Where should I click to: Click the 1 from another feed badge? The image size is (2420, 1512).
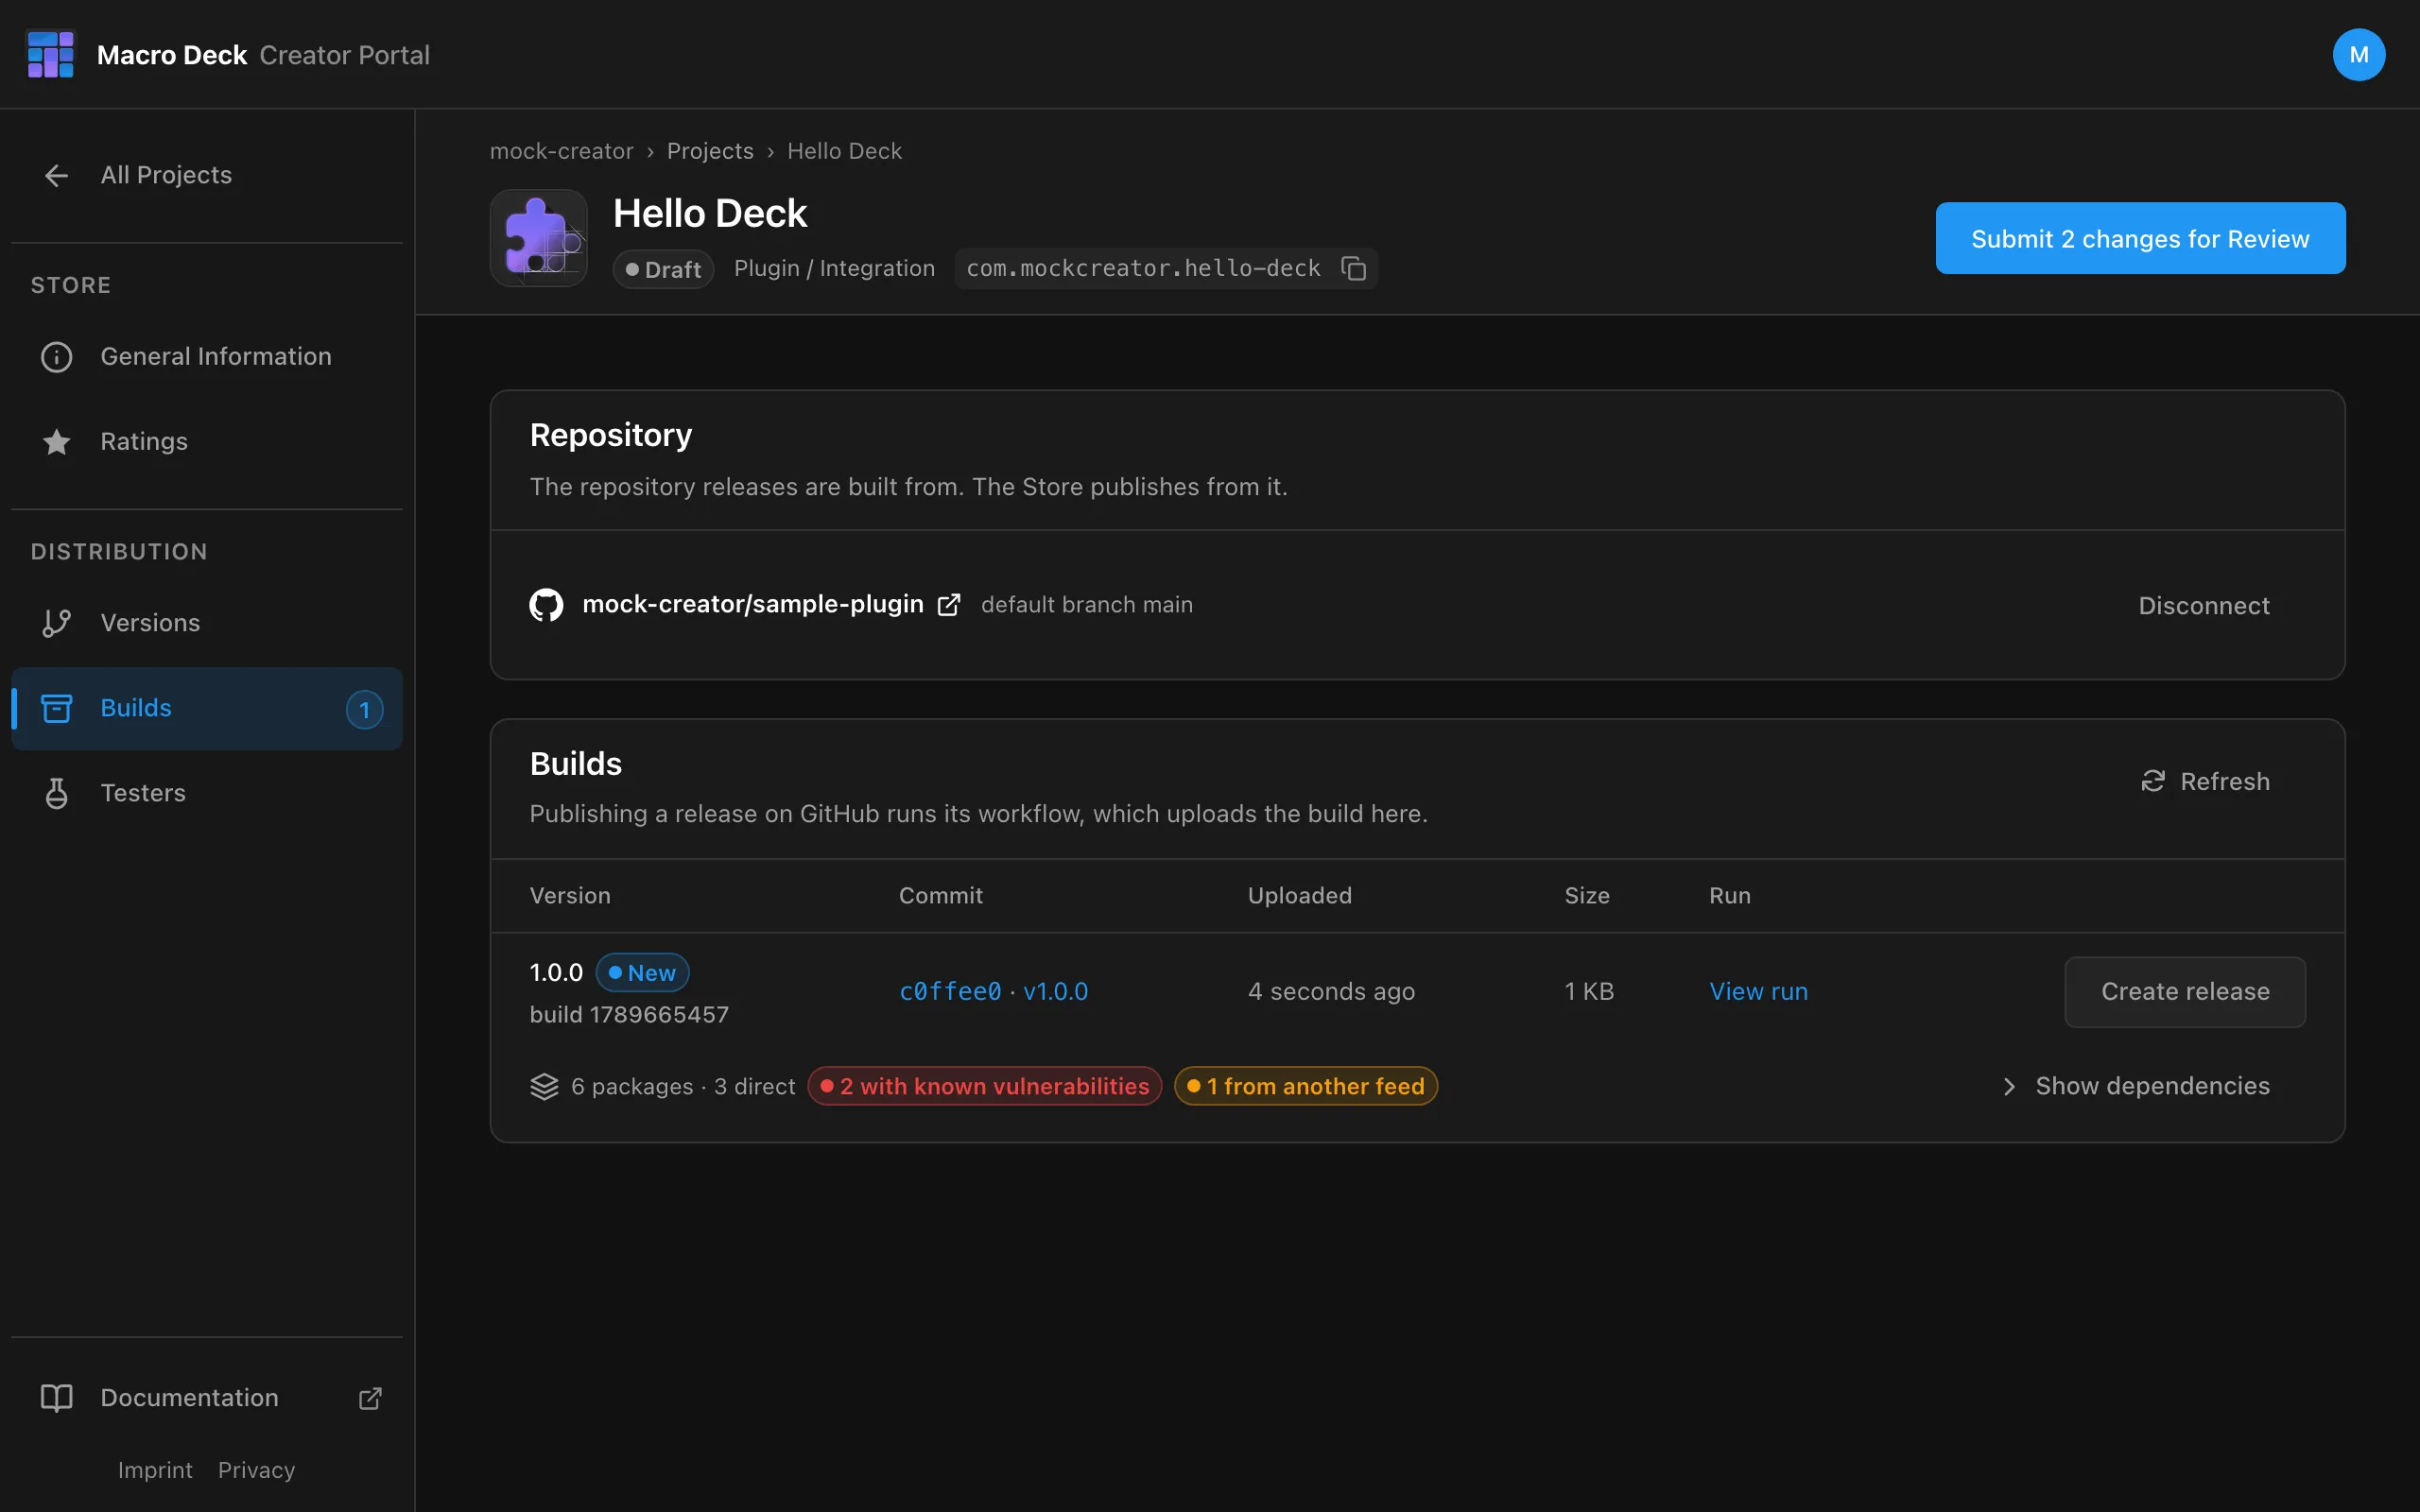[x=1305, y=1086]
